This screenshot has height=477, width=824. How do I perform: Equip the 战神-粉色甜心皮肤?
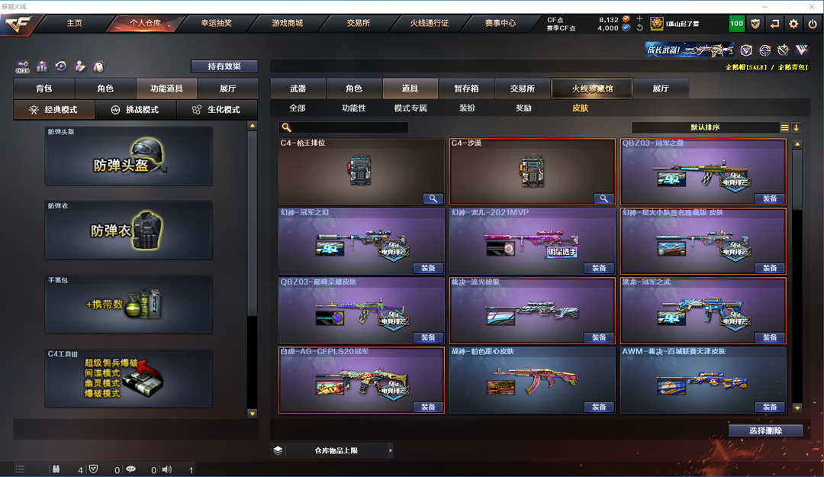(x=599, y=407)
